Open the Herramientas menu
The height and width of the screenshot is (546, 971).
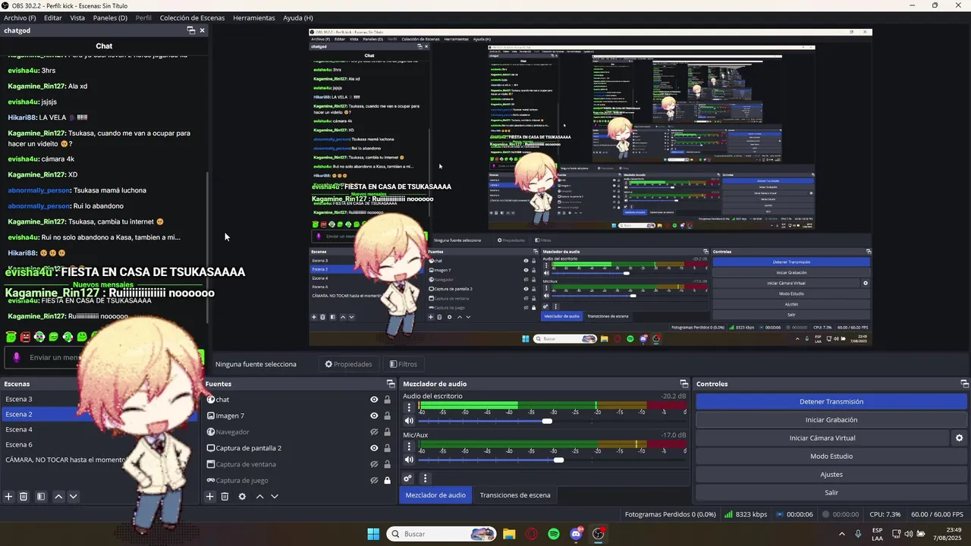click(x=254, y=17)
